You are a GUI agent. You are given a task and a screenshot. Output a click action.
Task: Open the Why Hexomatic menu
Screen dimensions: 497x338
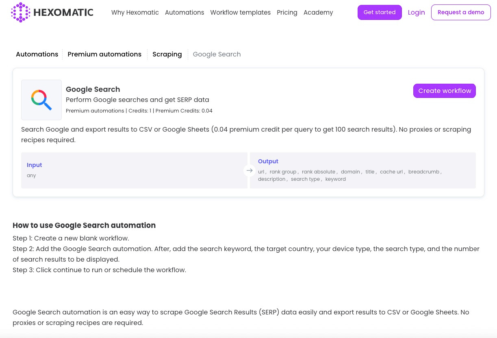(x=135, y=13)
